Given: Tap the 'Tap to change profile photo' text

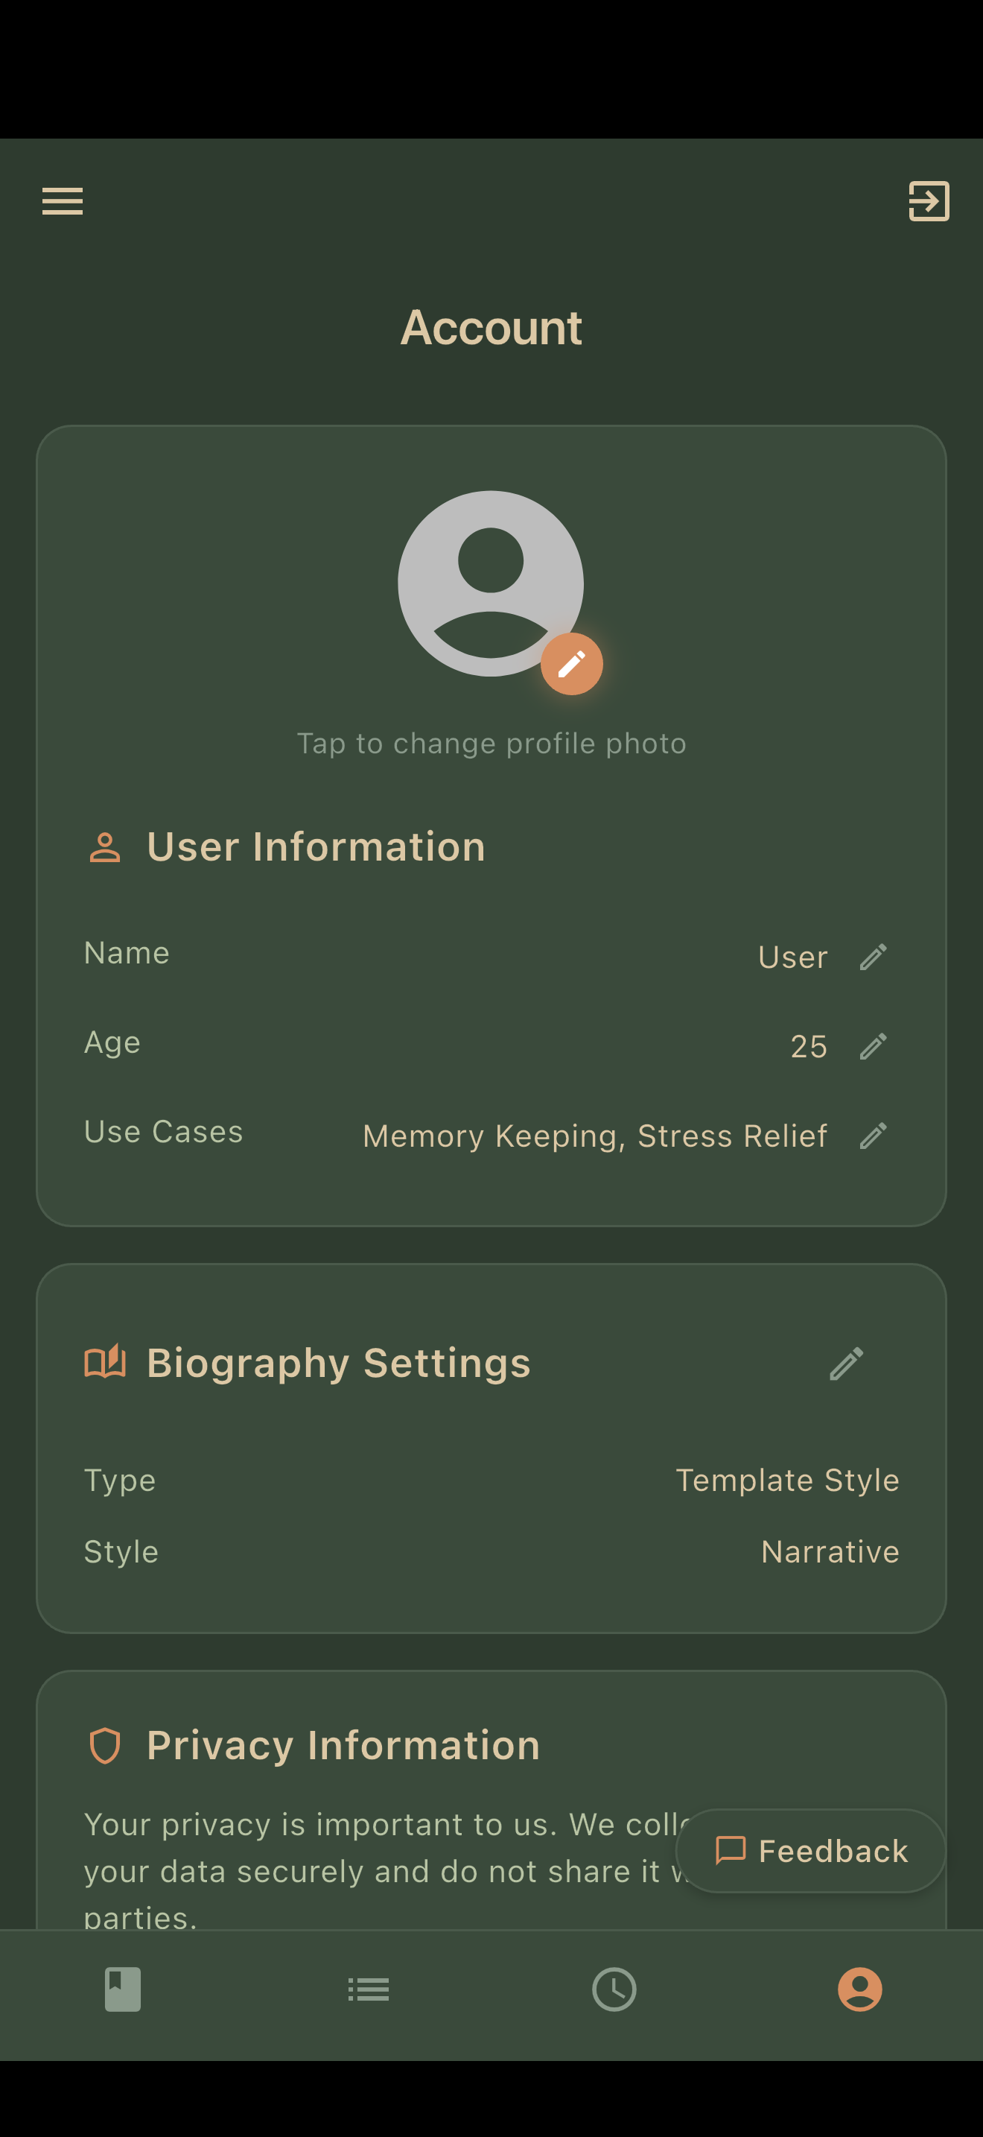Looking at the screenshot, I should [492, 744].
